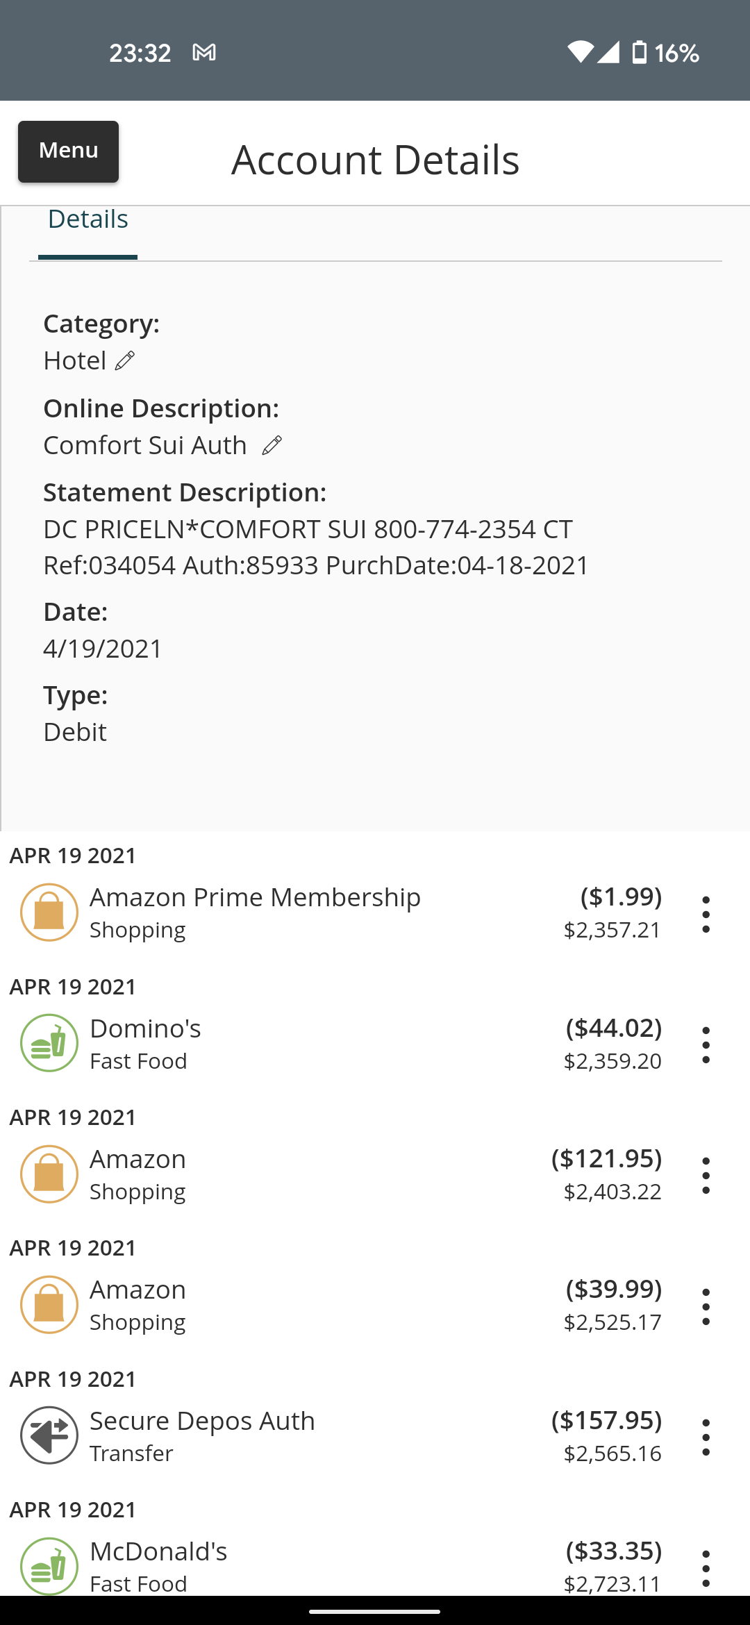The image size is (750, 1625).
Task: Open three-dot menu for Domino's transaction
Action: [x=706, y=1045]
